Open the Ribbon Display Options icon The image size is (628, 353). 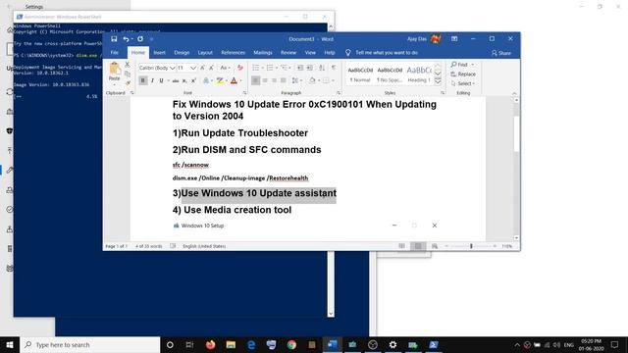pos(454,39)
